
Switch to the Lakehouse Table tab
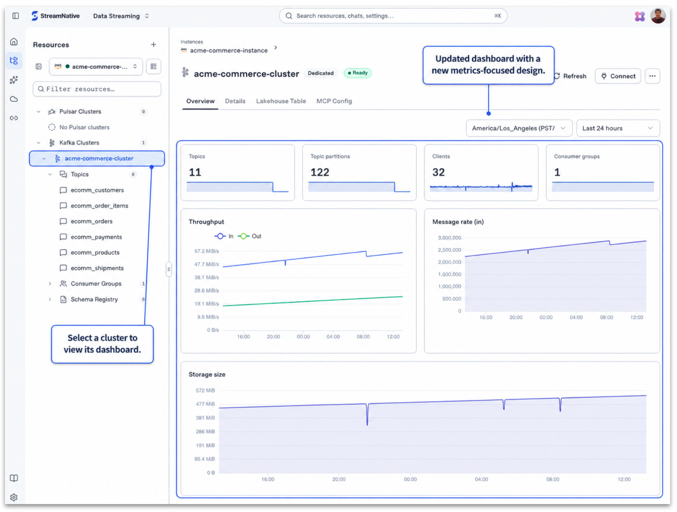(x=281, y=101)
